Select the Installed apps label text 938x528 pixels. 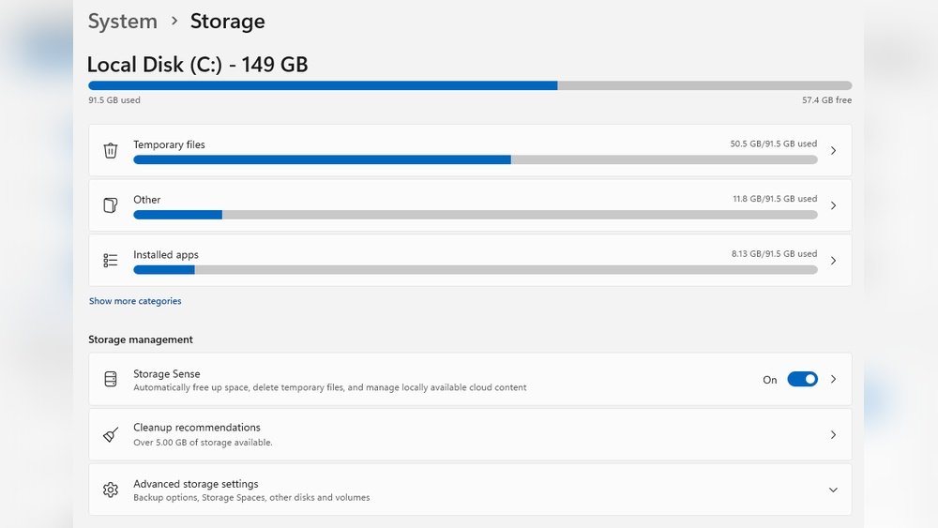166,254
